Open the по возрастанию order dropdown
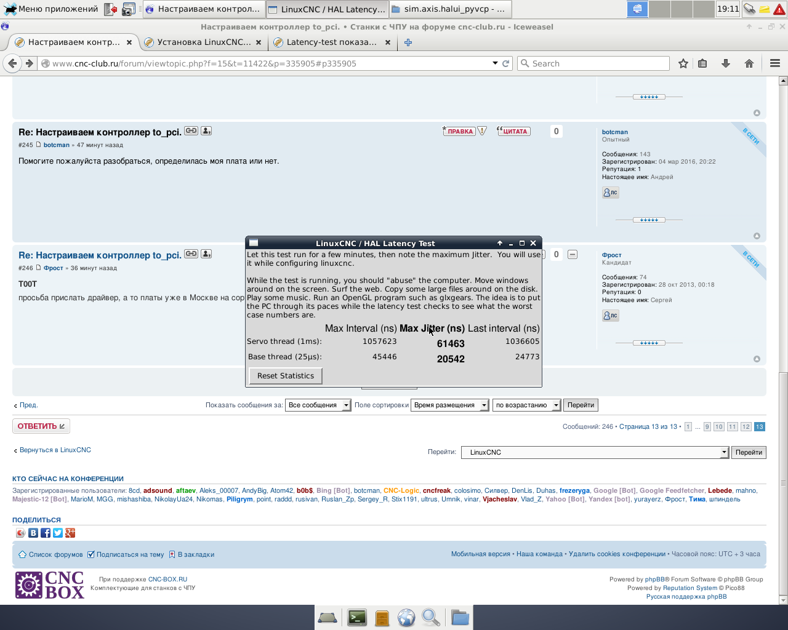Screen dimensions: 788x630 526,405
